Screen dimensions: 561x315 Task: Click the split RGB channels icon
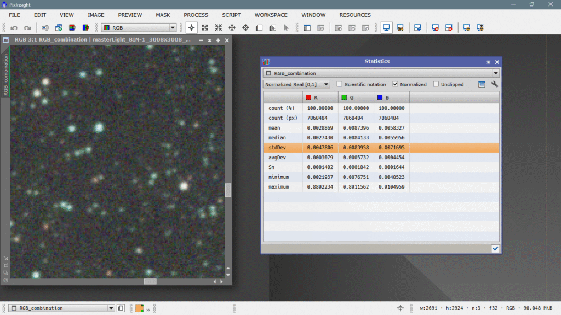pyautogui.click(x=86, y=28)
